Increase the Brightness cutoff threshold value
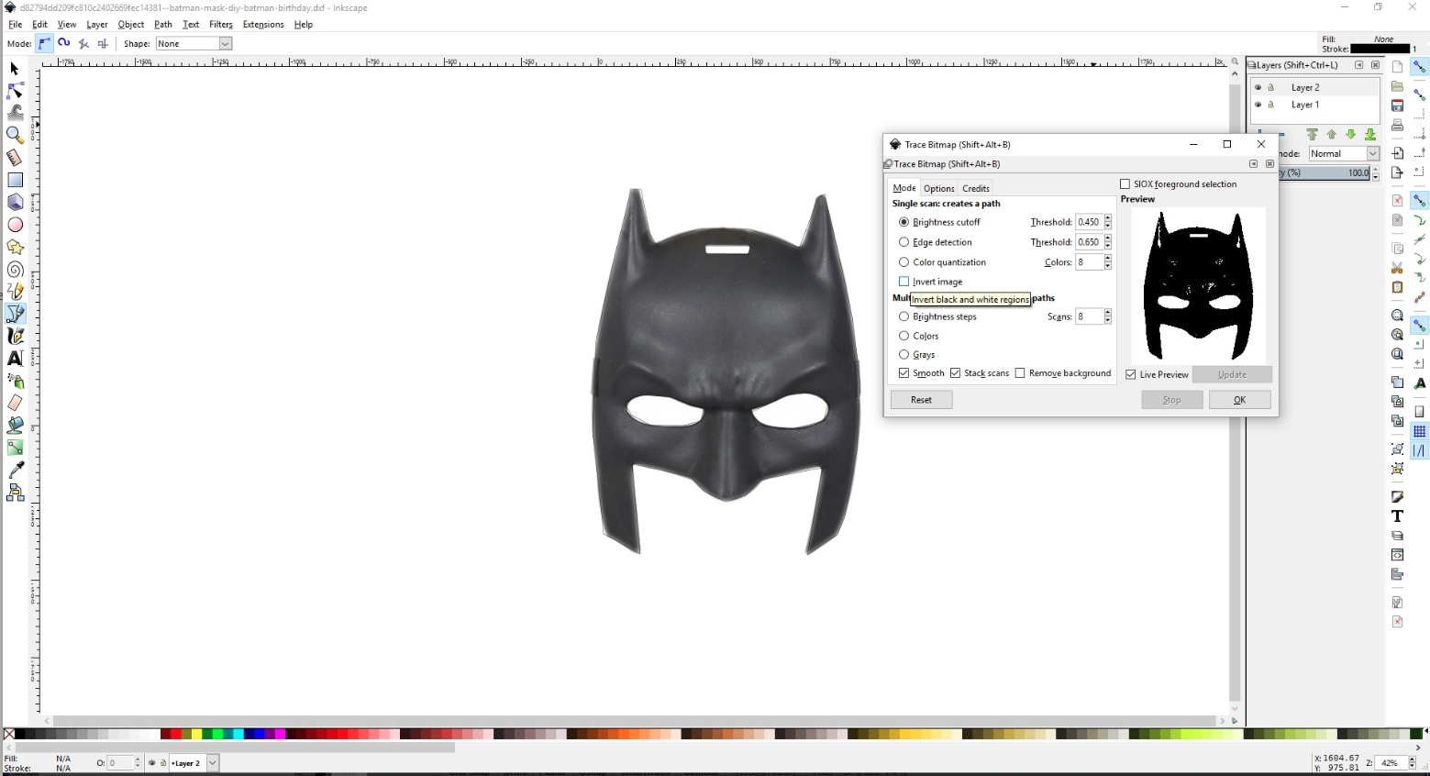The height and width of the screenshot is (776, 1430). (x=1108, y=218)
